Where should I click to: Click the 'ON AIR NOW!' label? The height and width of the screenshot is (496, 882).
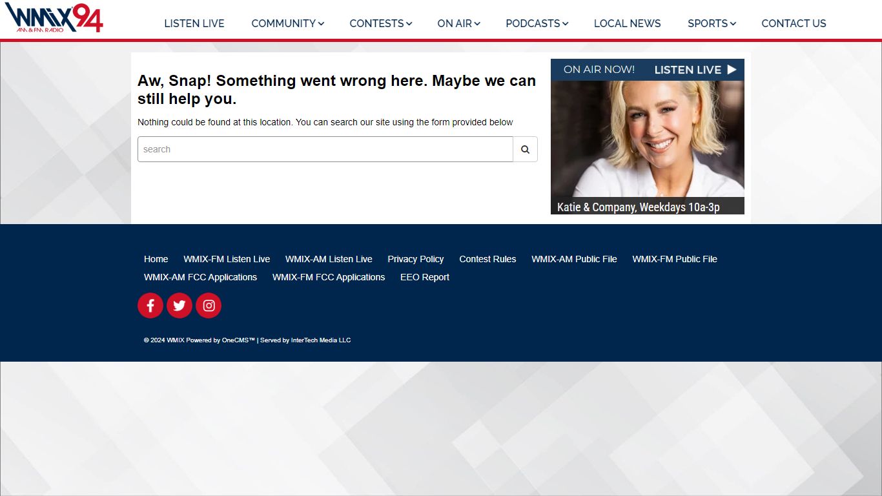tap(599, 70)
